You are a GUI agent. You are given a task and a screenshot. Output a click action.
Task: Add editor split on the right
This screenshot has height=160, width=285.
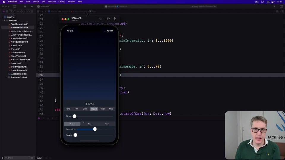(x=283, y=12)
